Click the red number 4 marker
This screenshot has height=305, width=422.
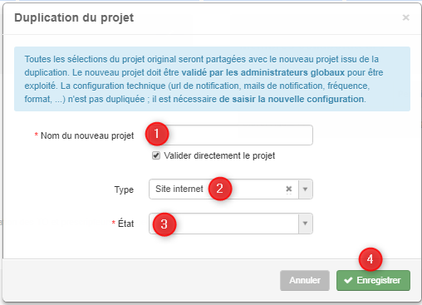pos(370,259)
